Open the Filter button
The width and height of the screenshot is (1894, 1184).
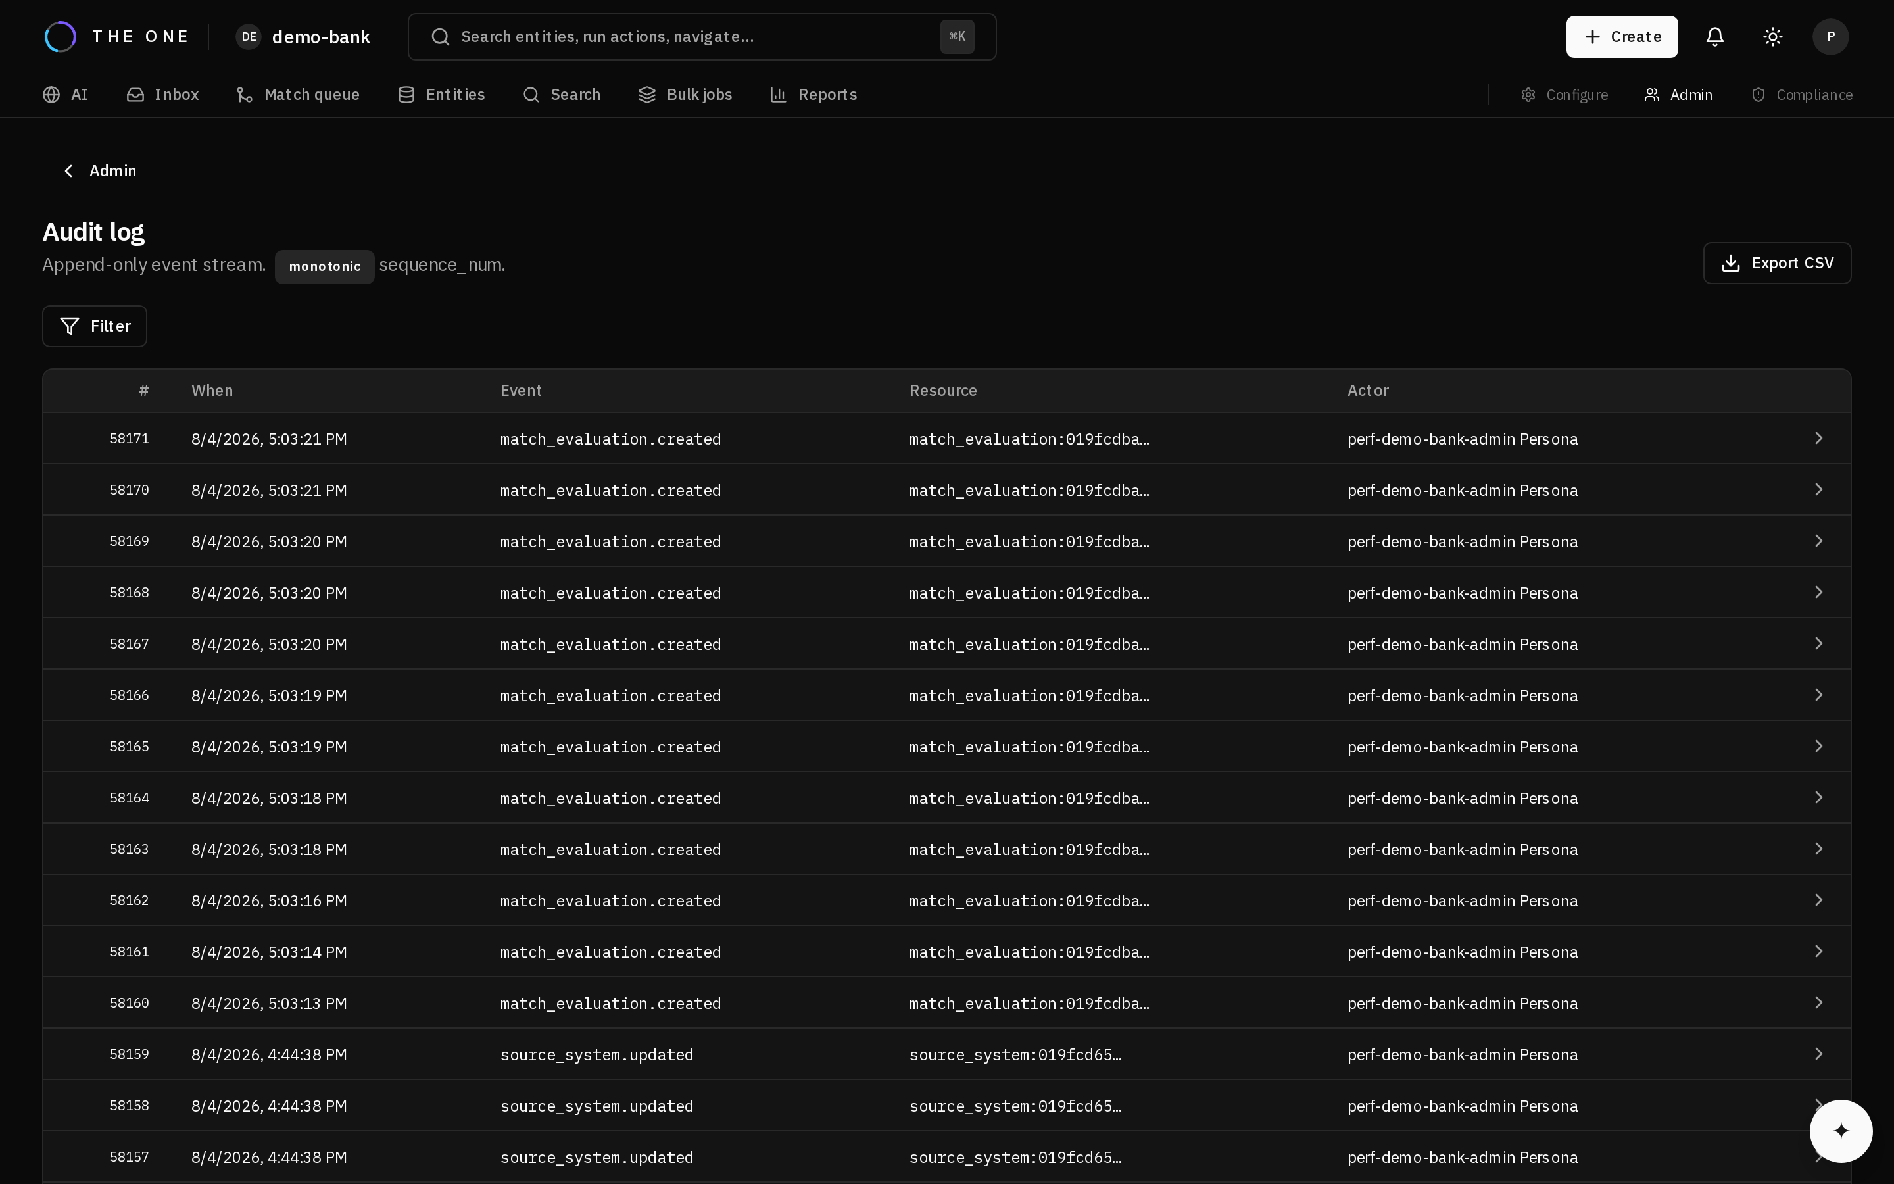pos(95,326)
